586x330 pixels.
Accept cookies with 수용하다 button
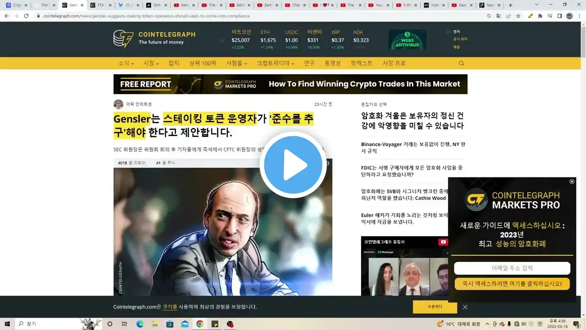pos(435,307)
